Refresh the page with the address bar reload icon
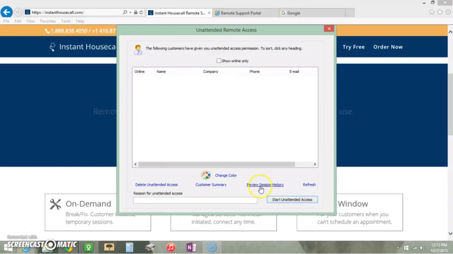 [141, 12]
